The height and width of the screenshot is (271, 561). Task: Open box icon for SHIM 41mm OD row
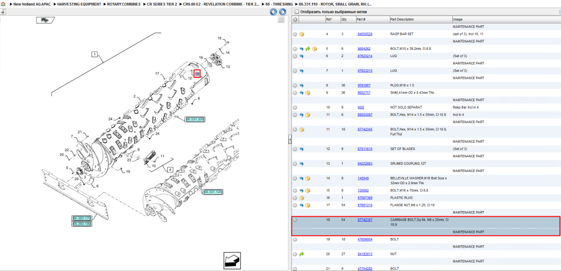tap(307, 93)
